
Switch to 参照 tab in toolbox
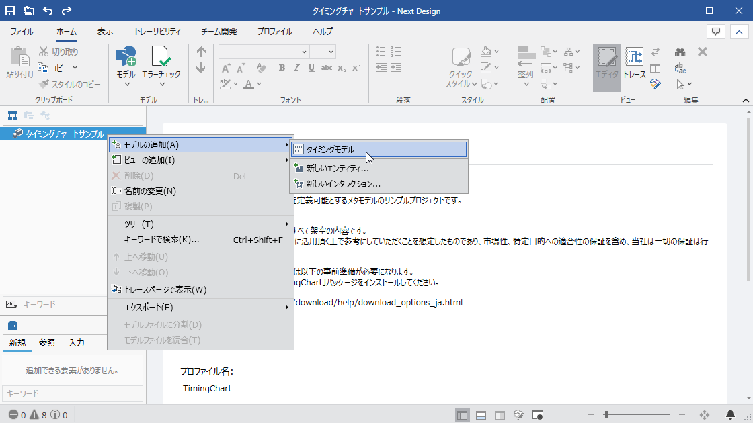pos(47,342)
